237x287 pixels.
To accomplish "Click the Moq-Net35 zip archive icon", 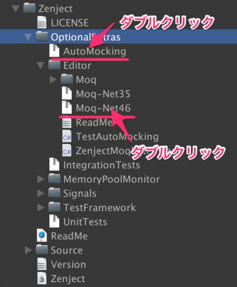I will coord(67,94).
